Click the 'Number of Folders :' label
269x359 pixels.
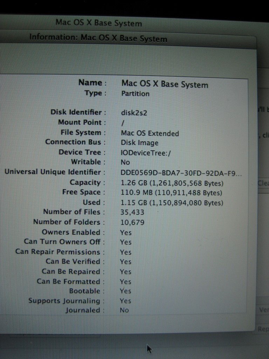(69, 222)
